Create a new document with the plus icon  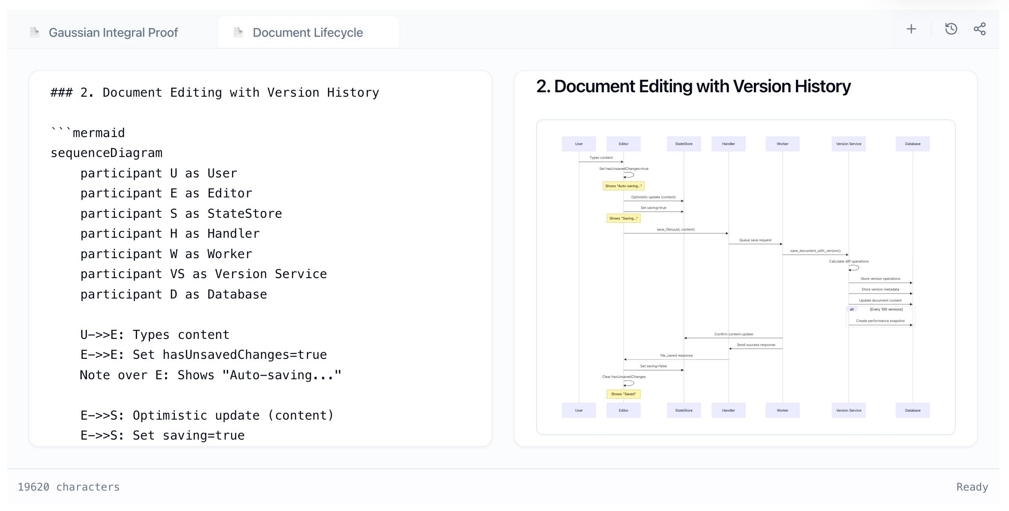tap(910, 28)
